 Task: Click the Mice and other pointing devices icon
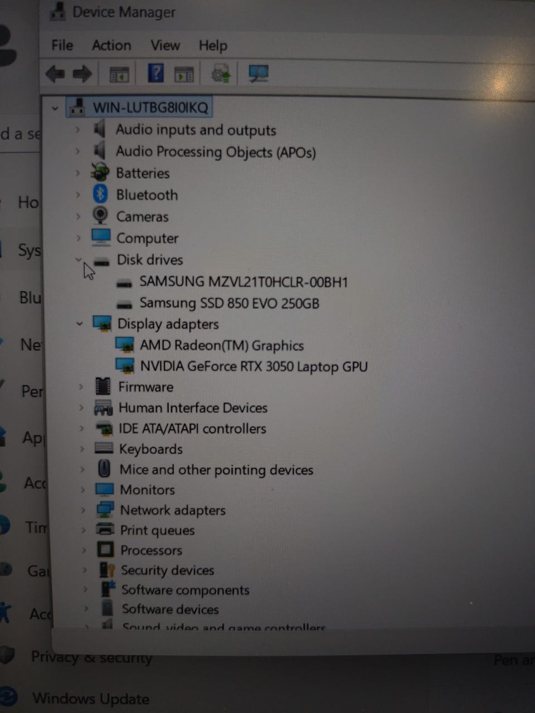point(104,468)
